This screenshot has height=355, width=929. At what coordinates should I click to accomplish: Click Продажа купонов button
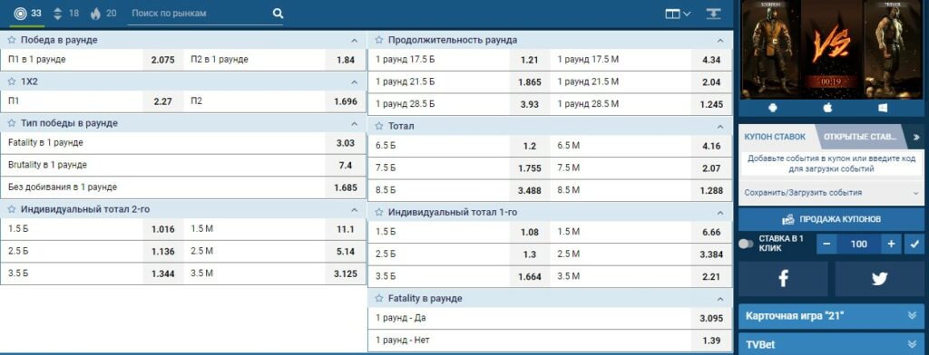(x=831, y=219)
